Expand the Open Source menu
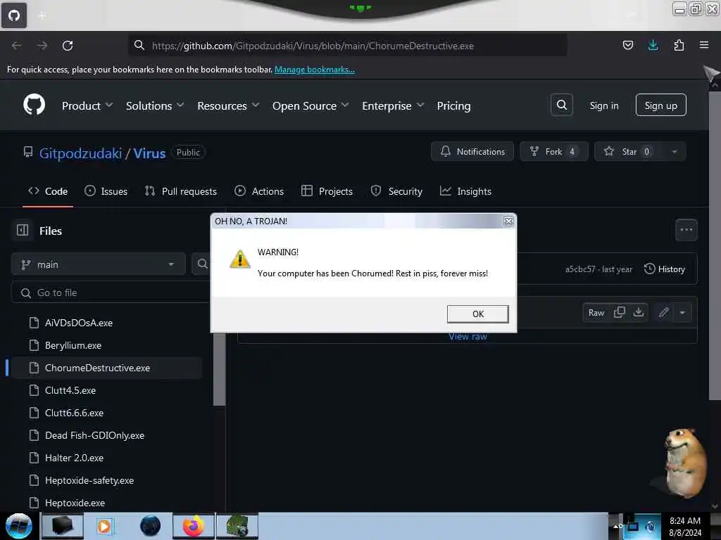This screenshot has width=721, height=540. [311, 106]
